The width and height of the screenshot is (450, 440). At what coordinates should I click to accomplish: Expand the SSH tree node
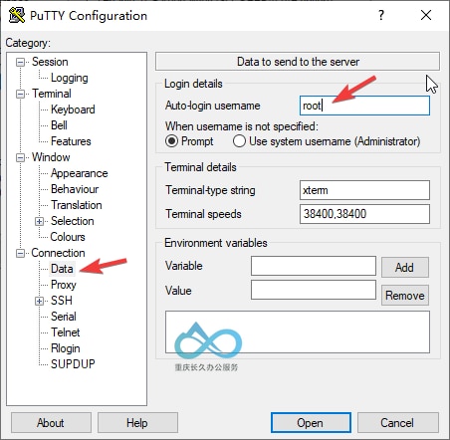(x=39, y=301)
